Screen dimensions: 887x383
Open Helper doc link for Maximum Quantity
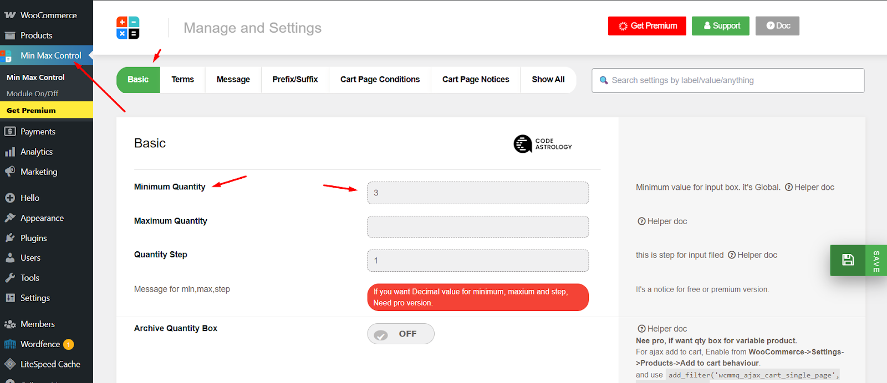point(662,221)
